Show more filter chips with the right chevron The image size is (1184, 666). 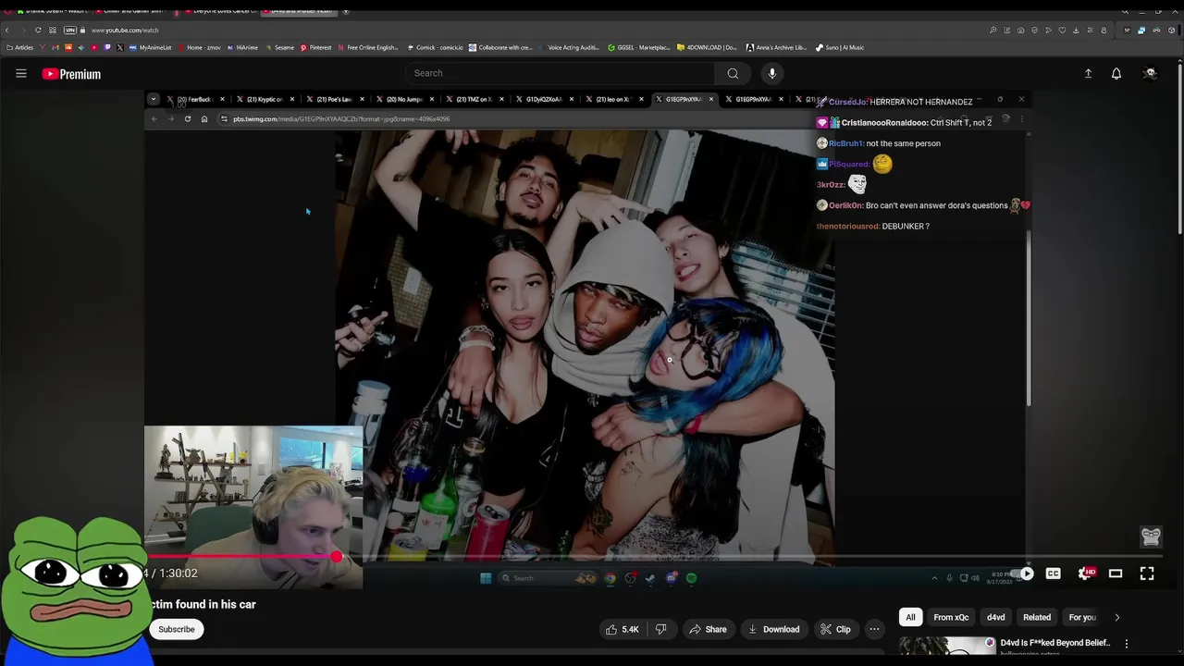tap(1116, 617)
